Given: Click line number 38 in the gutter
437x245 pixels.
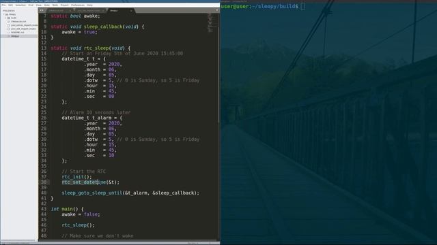Looking at the screenshot, I should (x=44, y=182).
